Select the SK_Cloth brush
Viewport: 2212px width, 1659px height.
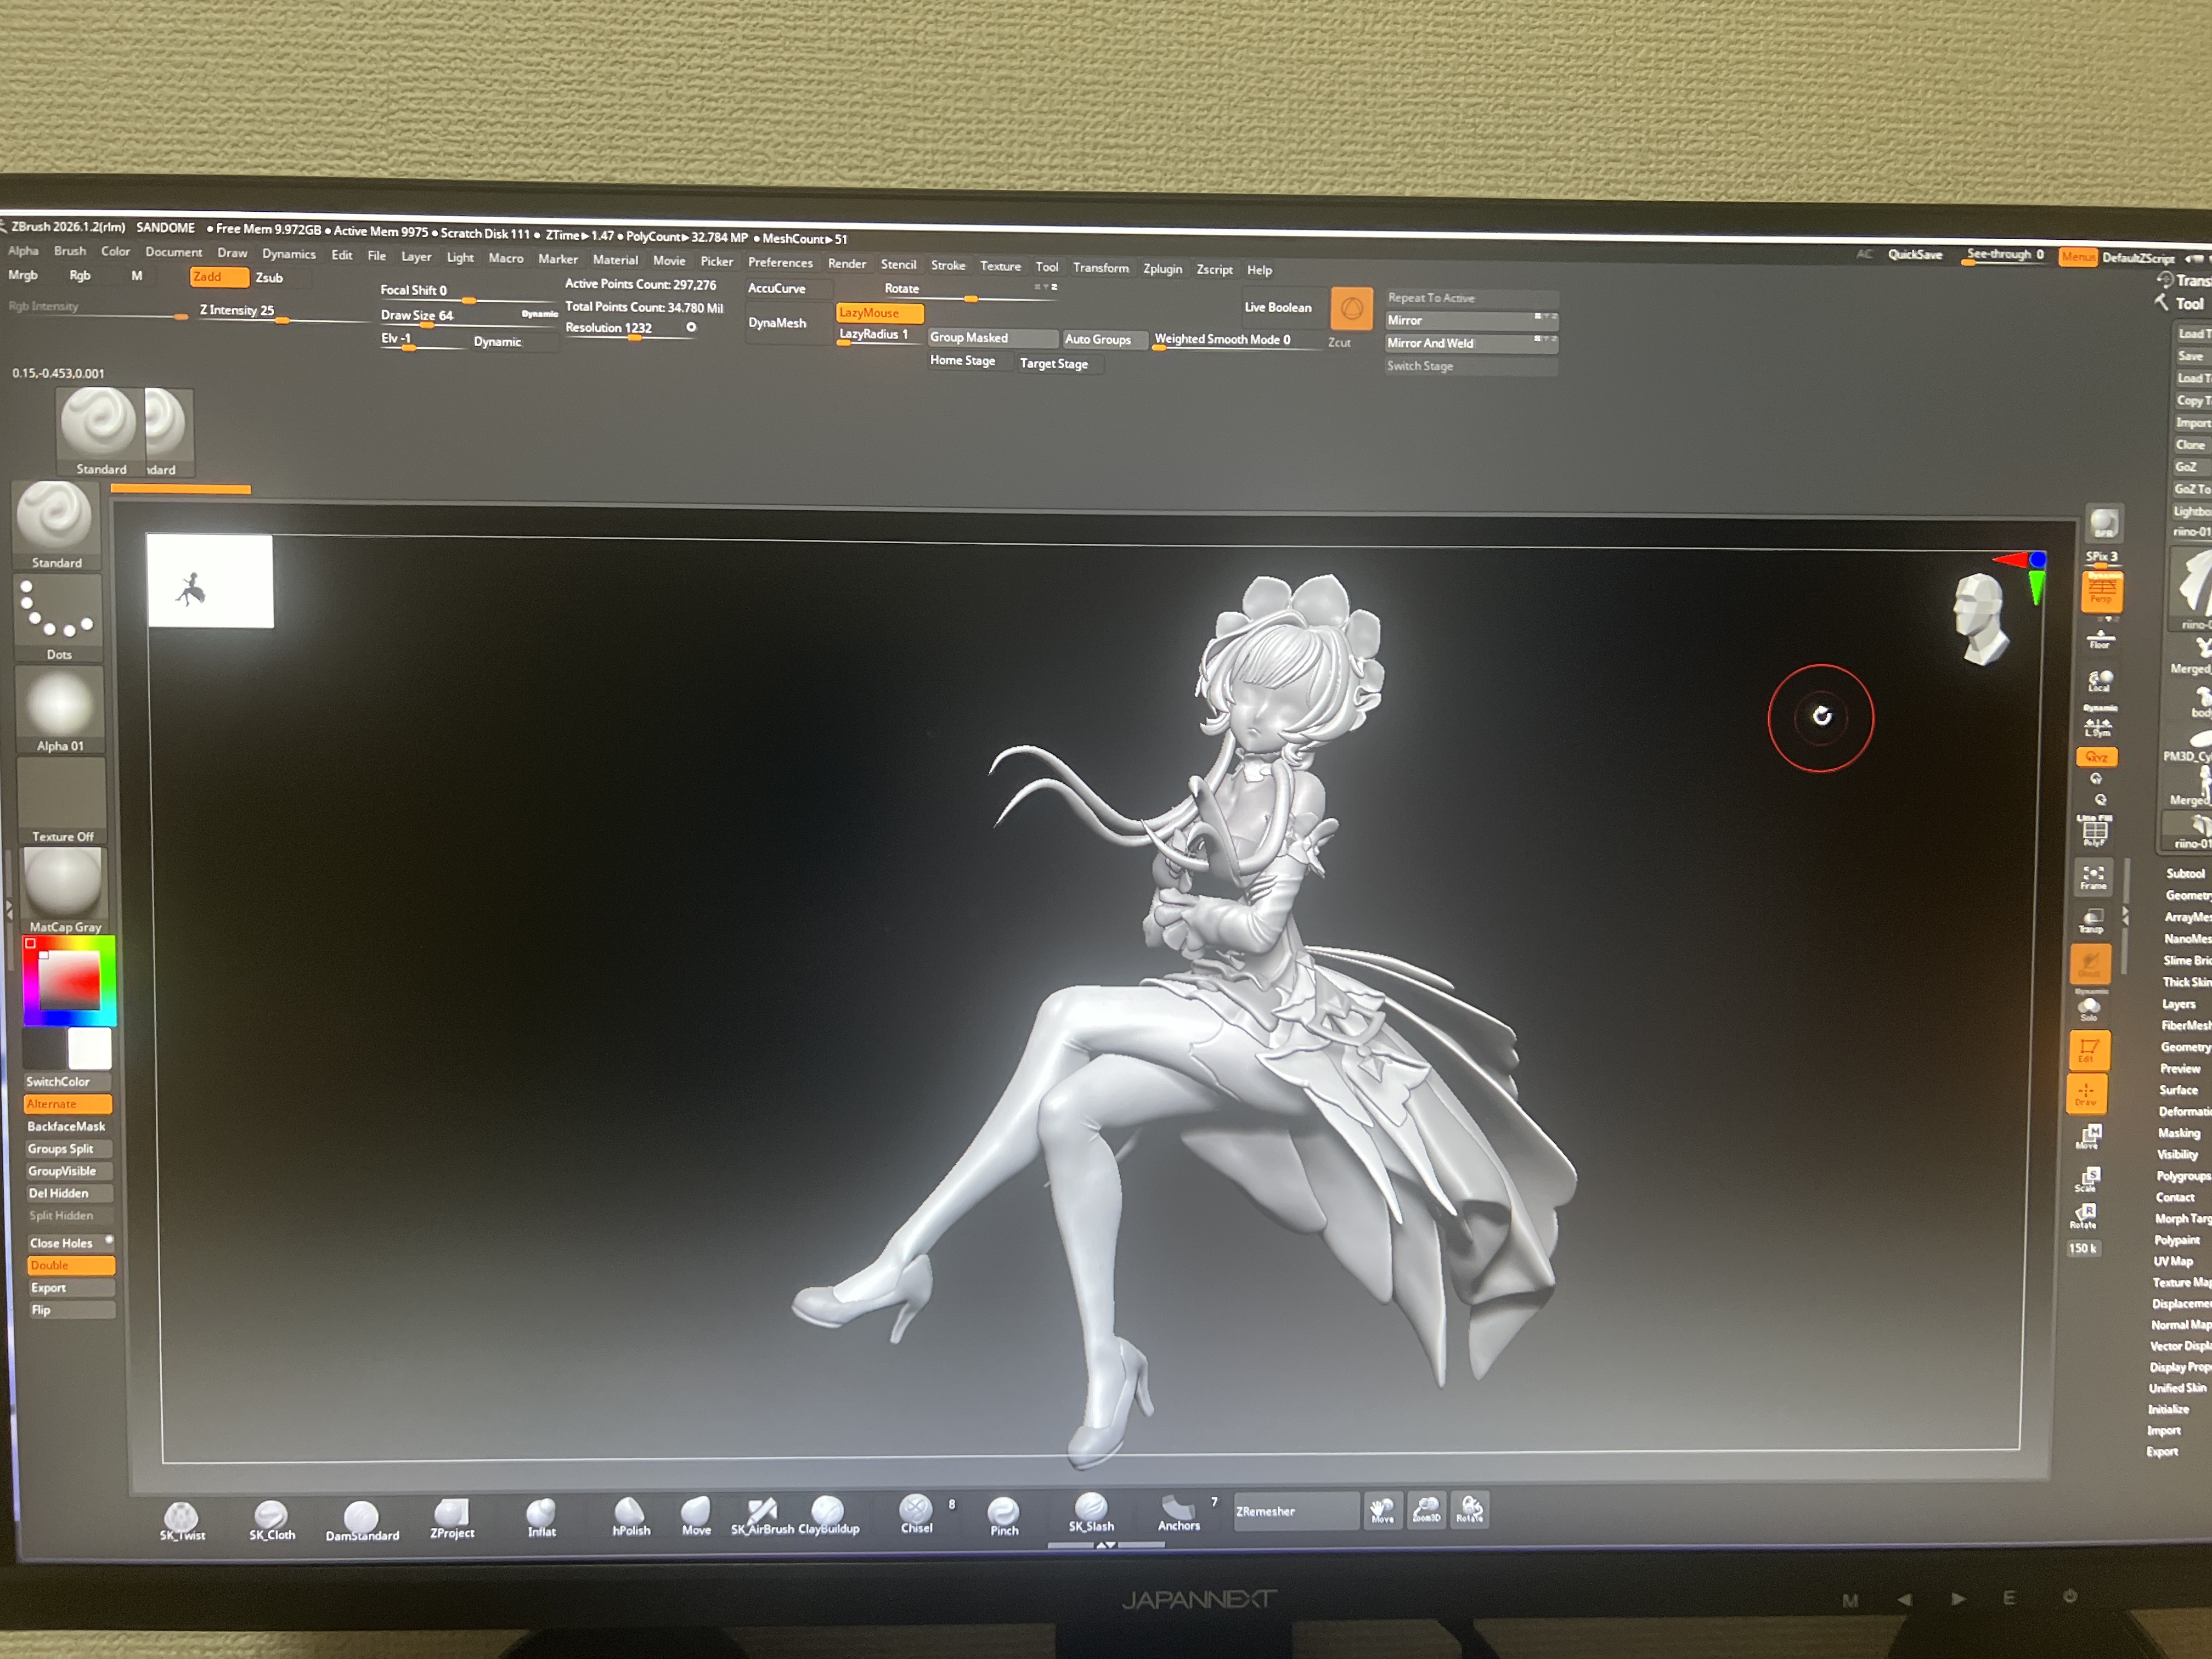coord(272,1520)
